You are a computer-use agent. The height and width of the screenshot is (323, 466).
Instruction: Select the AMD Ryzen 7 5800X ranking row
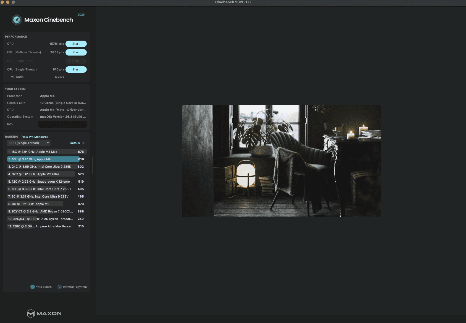coord(47,211)
